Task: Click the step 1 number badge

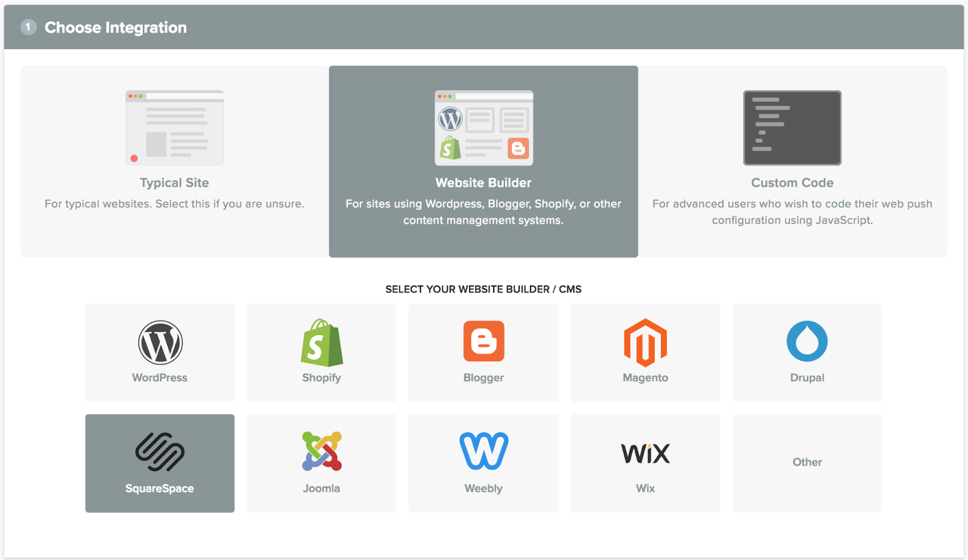Action: click(x=28, y=27)
